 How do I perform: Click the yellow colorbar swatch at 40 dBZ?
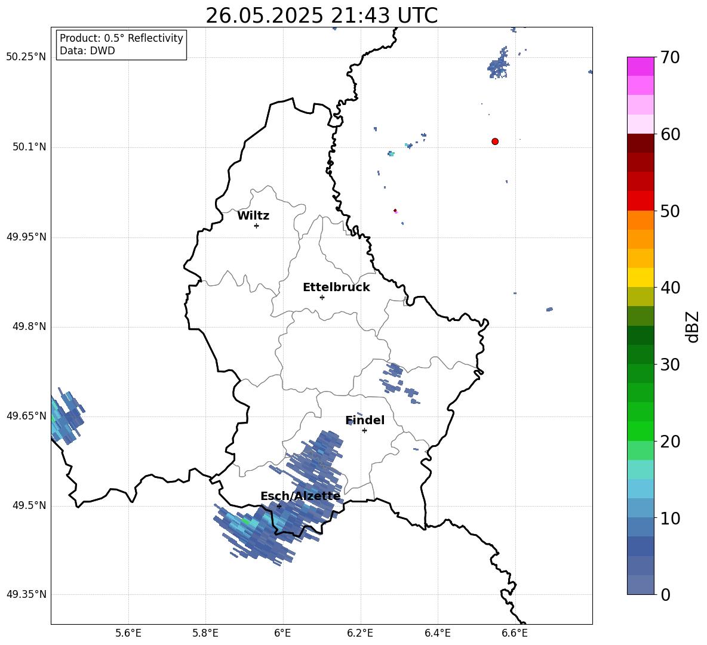640,277
